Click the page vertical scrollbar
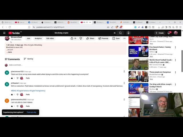The width and height of the screenshot is (183, 137). tap(182, 61)
